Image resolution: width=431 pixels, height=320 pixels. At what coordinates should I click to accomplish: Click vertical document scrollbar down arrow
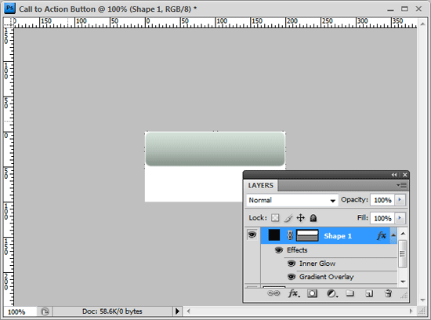click(x=422, y=300)
